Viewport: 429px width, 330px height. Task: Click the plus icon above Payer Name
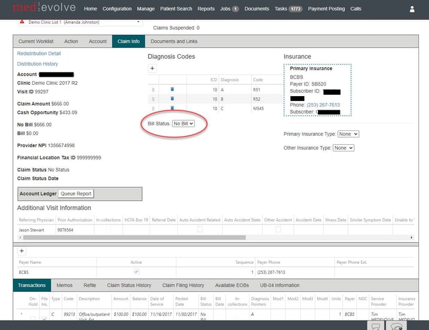tap(22, 251)
